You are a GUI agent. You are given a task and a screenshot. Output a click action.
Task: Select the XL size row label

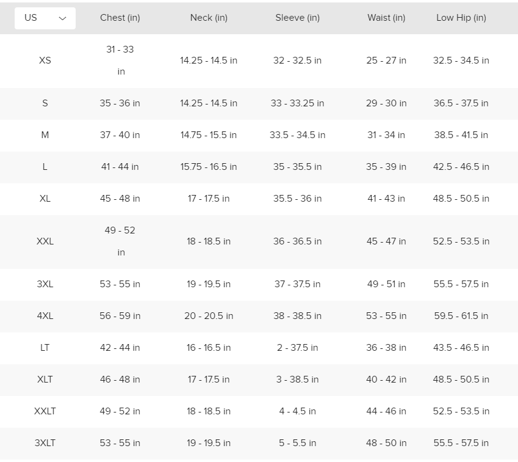[x=45, y=199]
